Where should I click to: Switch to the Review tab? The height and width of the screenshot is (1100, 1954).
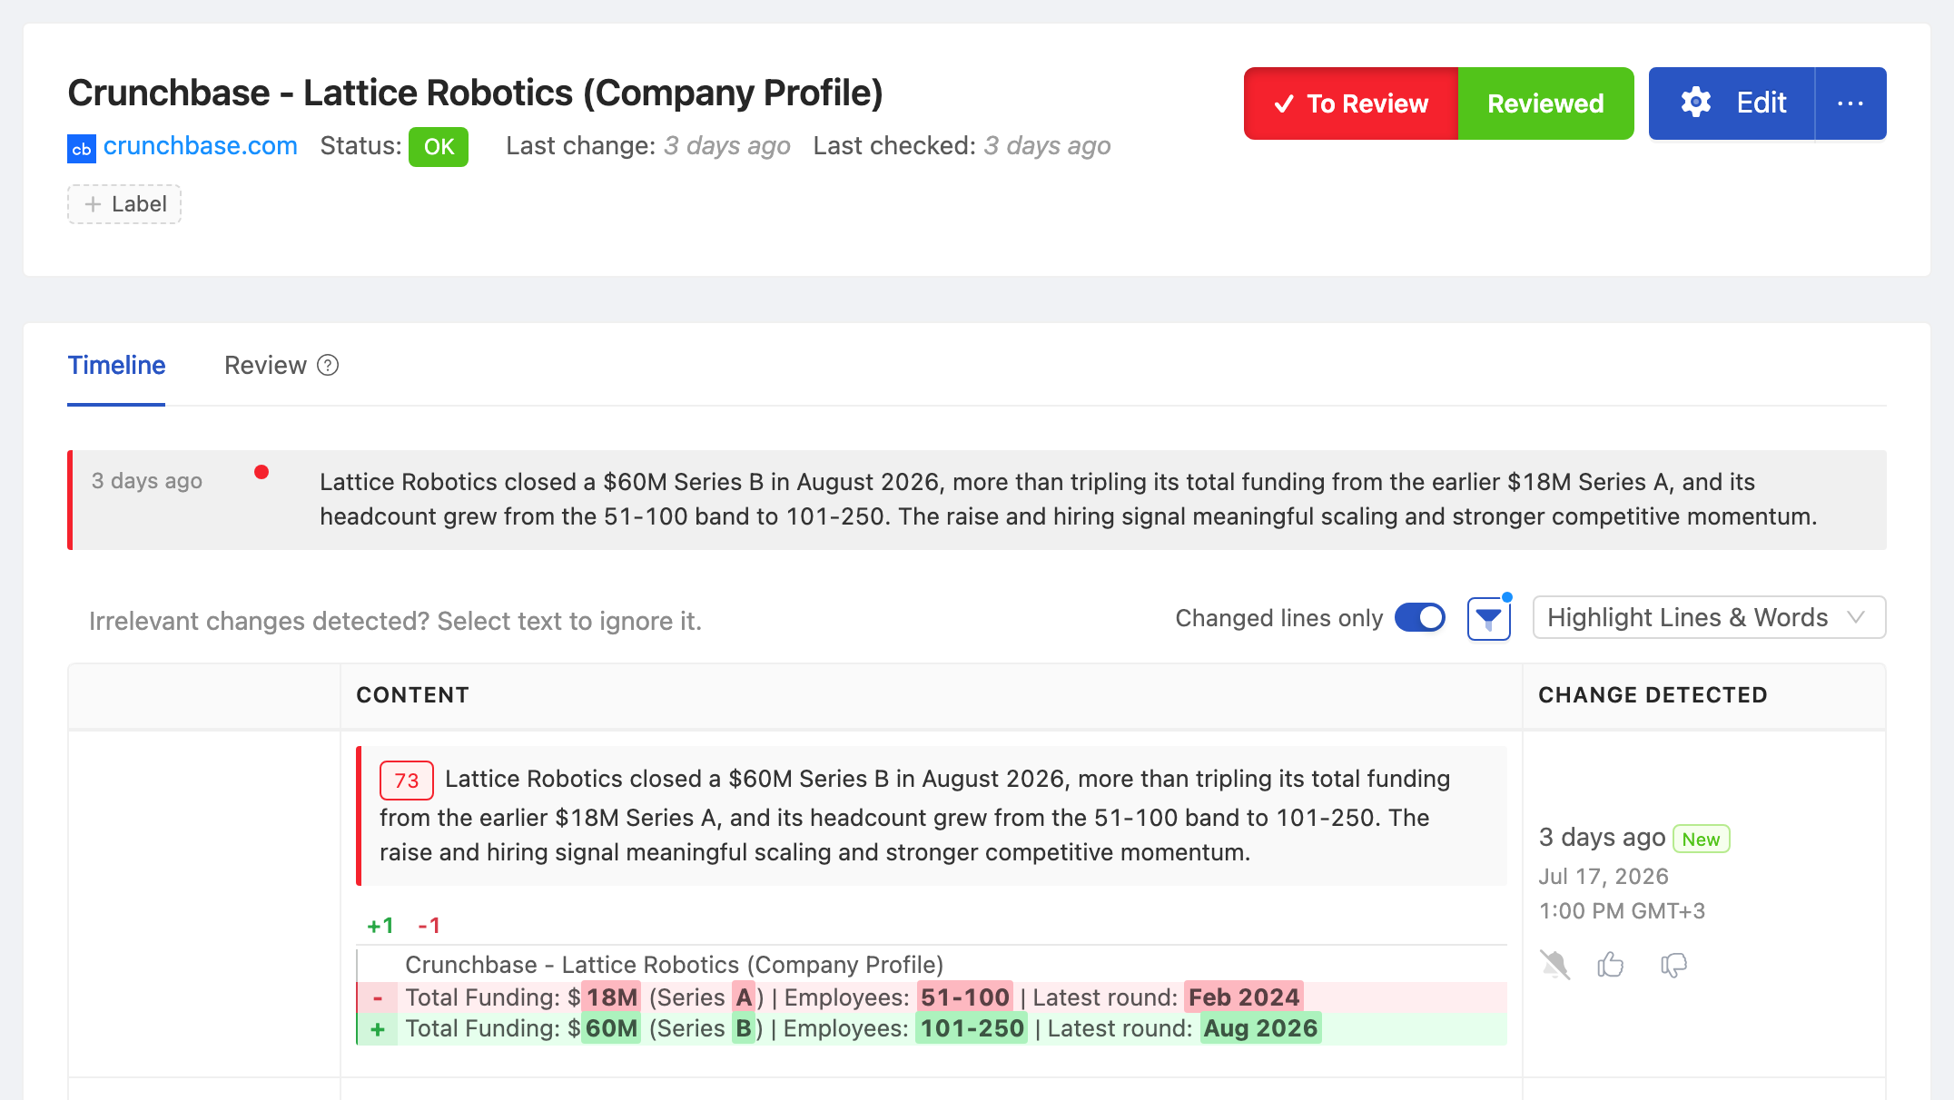(x=265, y=366)
